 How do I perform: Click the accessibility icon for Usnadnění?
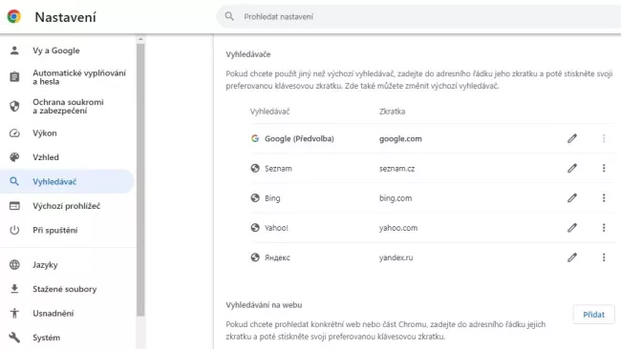coord(14,313)
